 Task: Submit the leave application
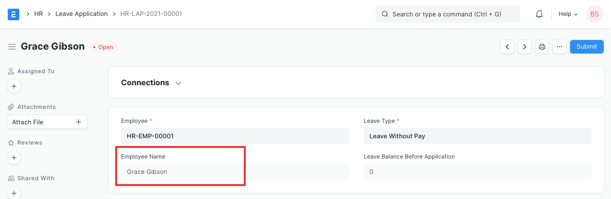click(586, 47)
